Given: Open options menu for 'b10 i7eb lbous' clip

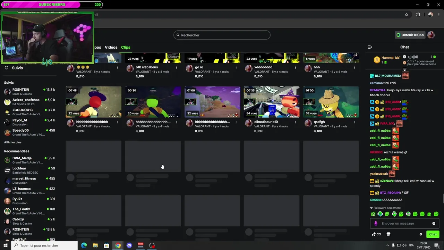Looking at the screenshot, I should [177, 67].
